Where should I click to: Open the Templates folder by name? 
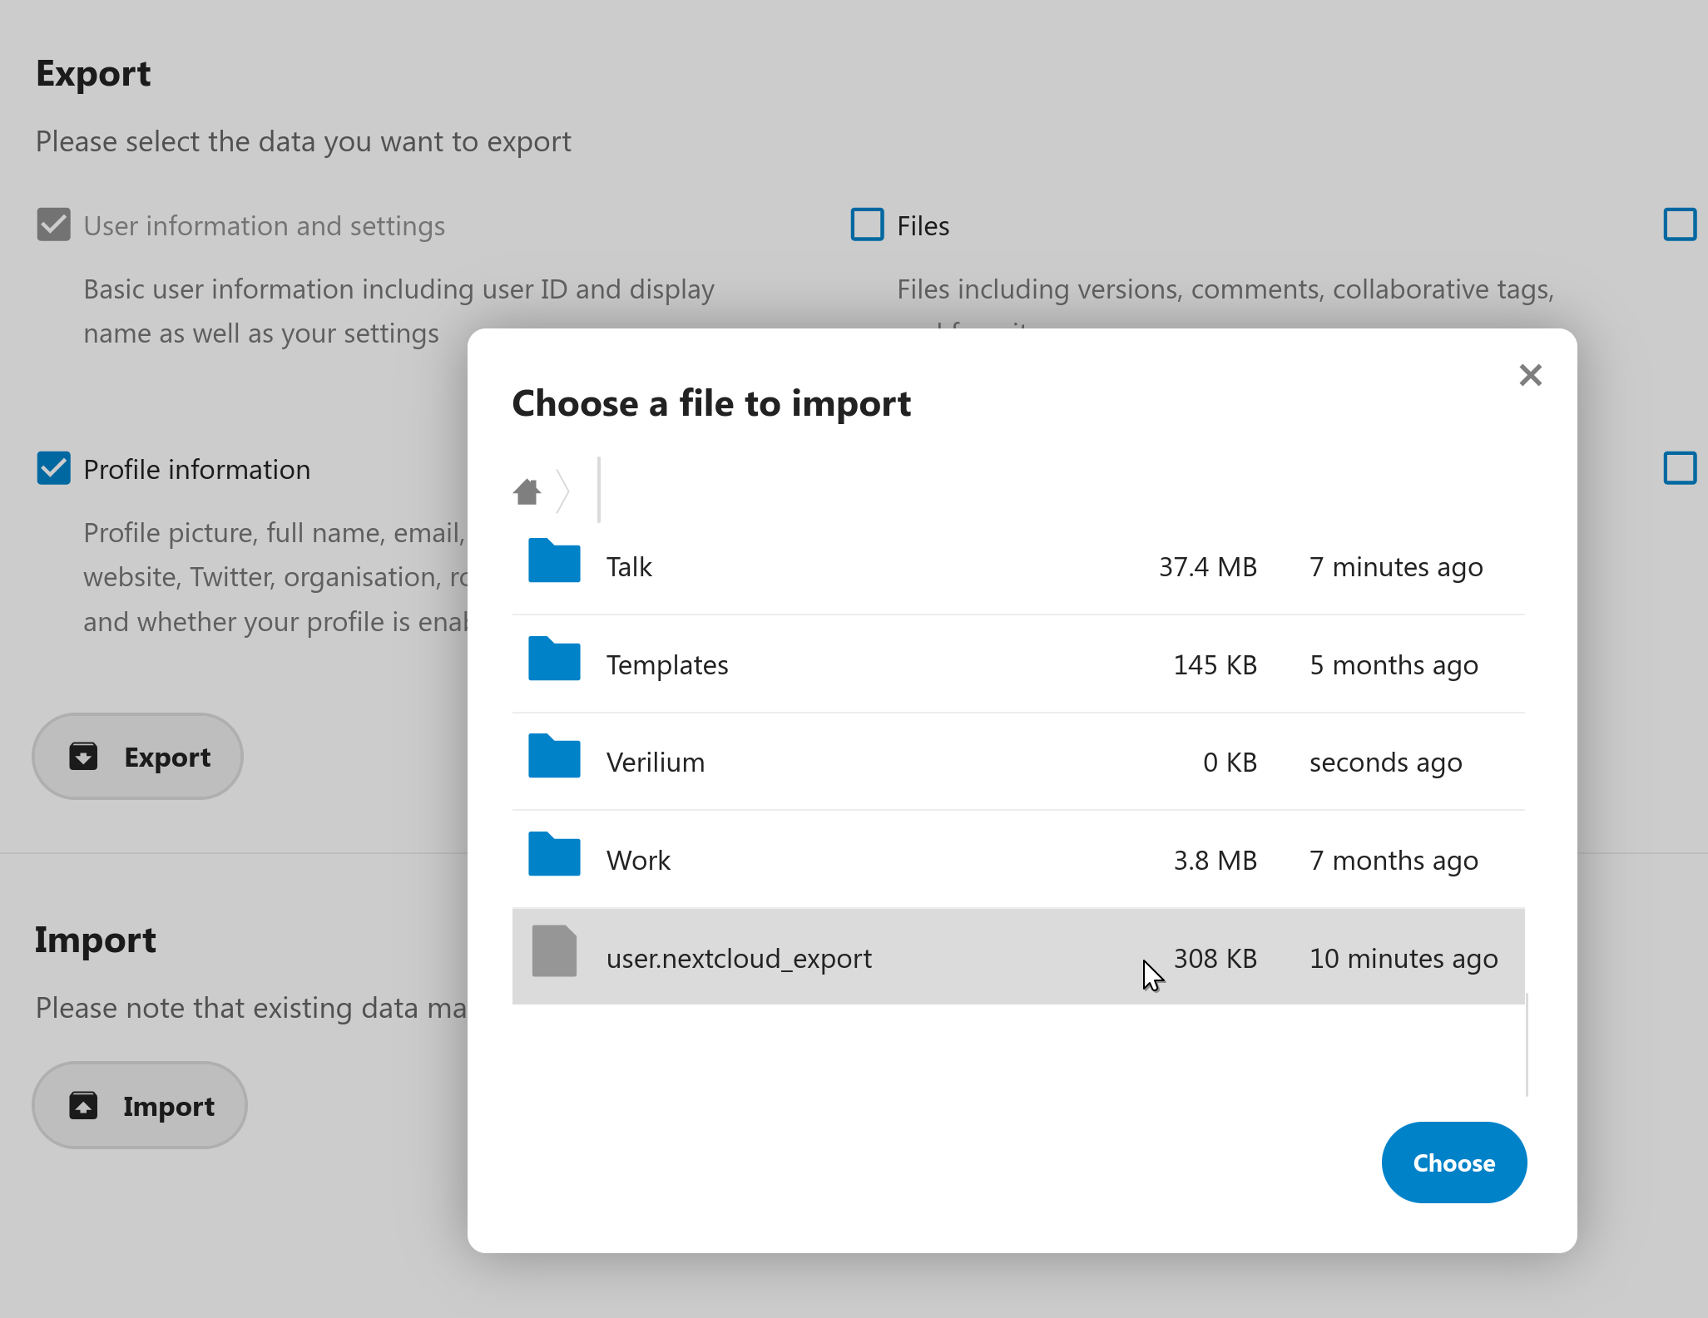pyautogui.click(x=667, y=665)
